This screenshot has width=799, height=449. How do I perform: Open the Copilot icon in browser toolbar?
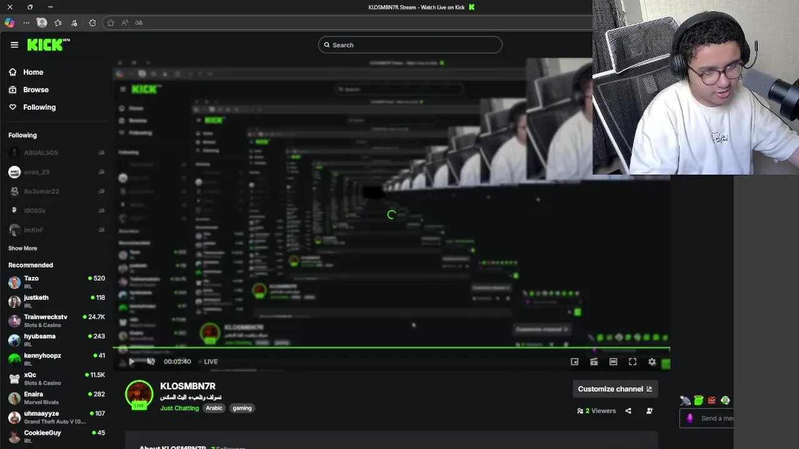[9, 22]
